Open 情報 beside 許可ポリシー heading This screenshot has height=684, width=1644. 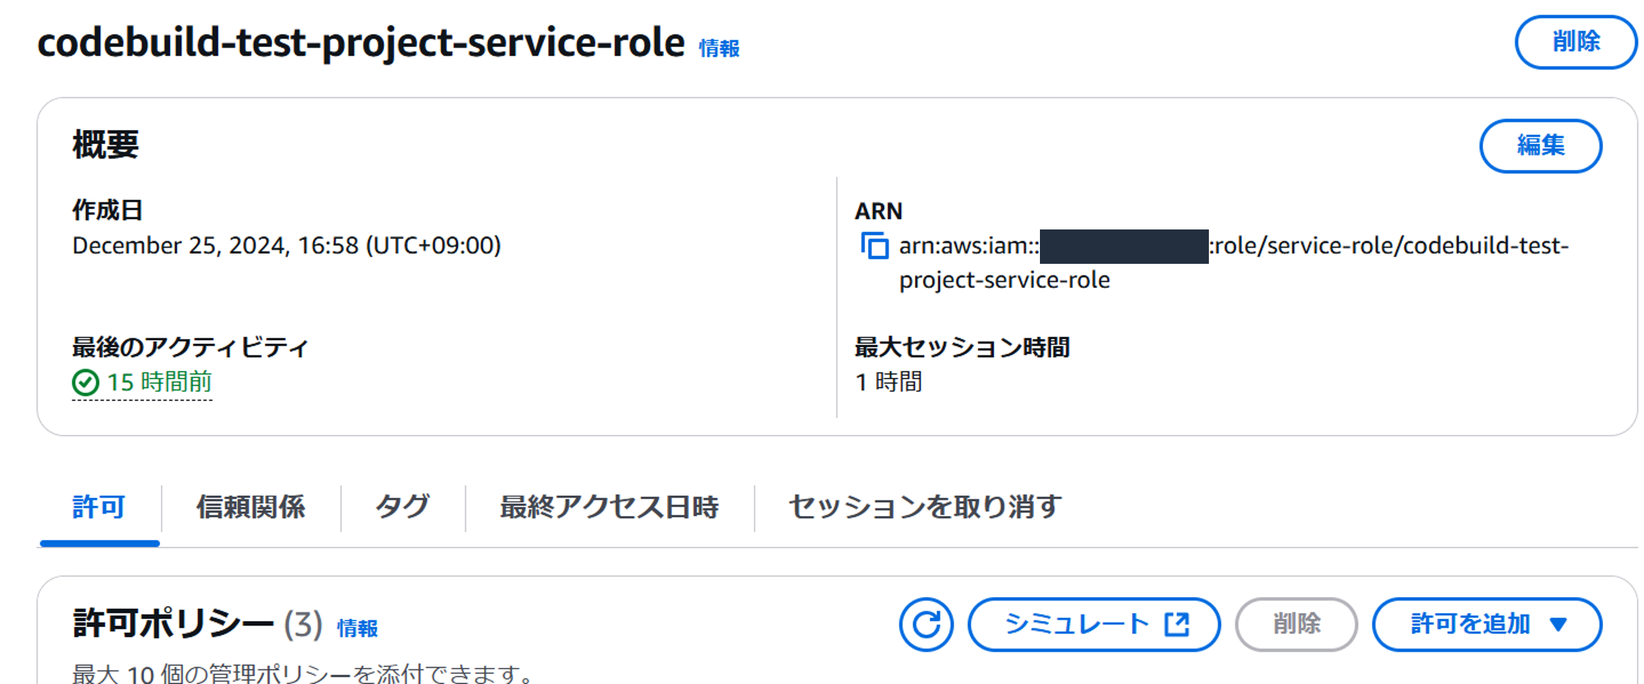358,627
